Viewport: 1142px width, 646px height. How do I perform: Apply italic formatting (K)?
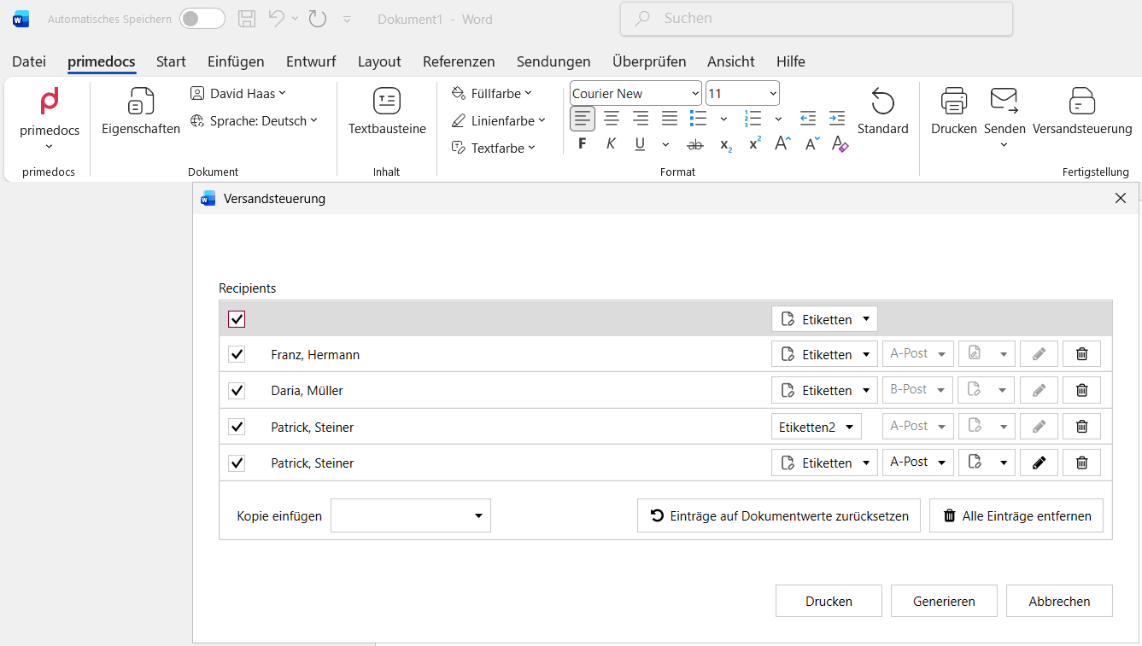point(611,144)
